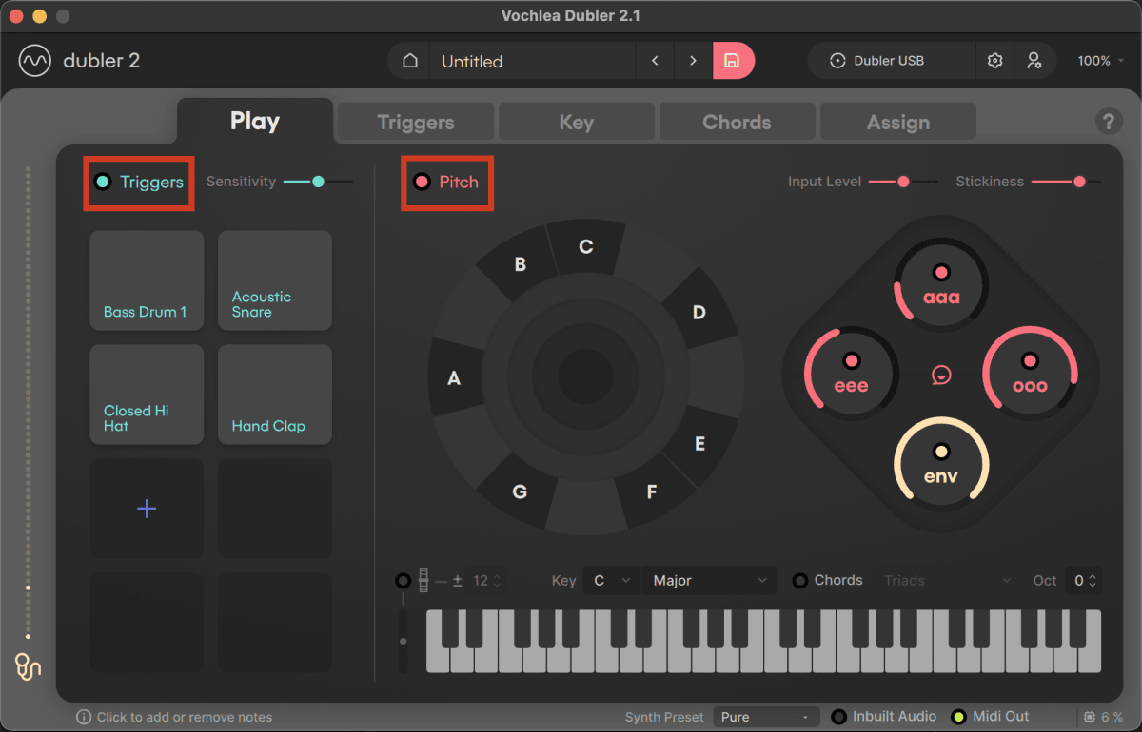This screenshot has width=1142, height=732.
Task: Open the Help question mark icon
Action: [1109, 121]
